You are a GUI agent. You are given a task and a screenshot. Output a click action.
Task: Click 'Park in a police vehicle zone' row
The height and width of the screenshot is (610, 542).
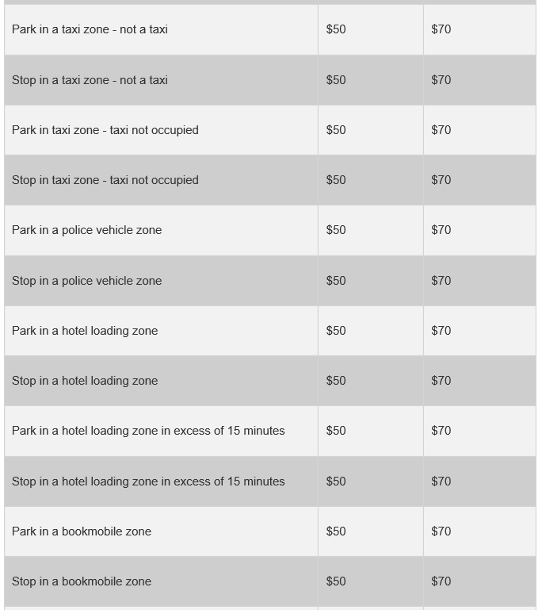coord(86,230)
